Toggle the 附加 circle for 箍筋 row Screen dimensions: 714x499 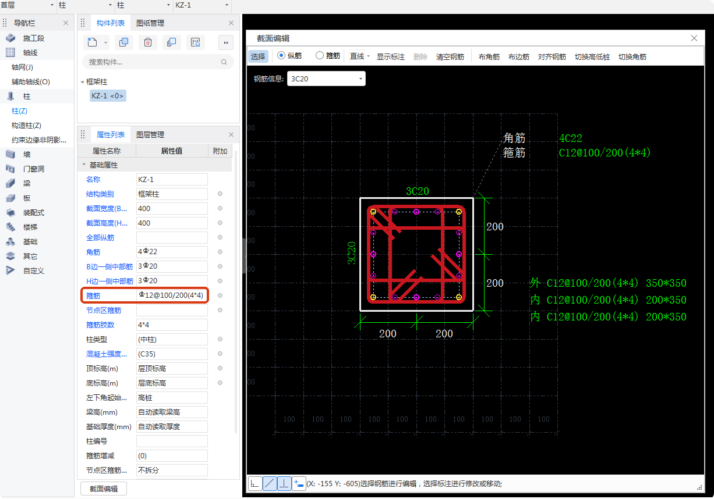click(220, 296)
